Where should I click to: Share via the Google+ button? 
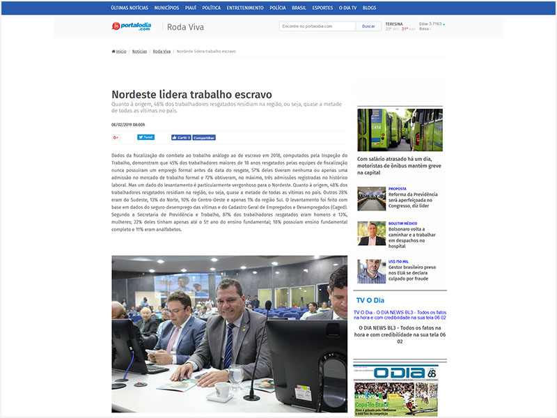pyautogui.click(x=116, y=137)
